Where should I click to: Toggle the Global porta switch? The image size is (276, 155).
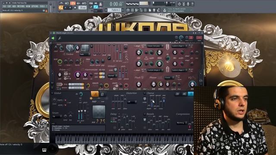click(65, 105)
